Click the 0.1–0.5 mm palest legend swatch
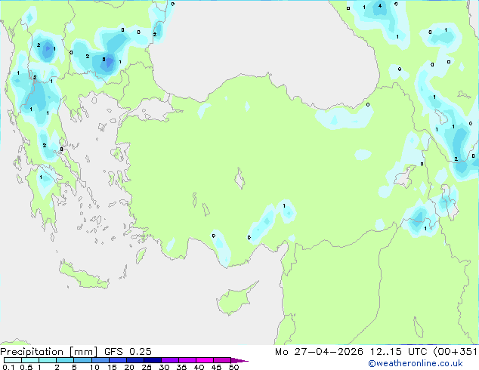The width and height of the screenshot is (479, 370). click(13, 360)
